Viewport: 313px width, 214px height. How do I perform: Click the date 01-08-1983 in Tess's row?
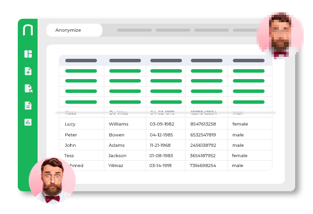[x=161, y=156]
